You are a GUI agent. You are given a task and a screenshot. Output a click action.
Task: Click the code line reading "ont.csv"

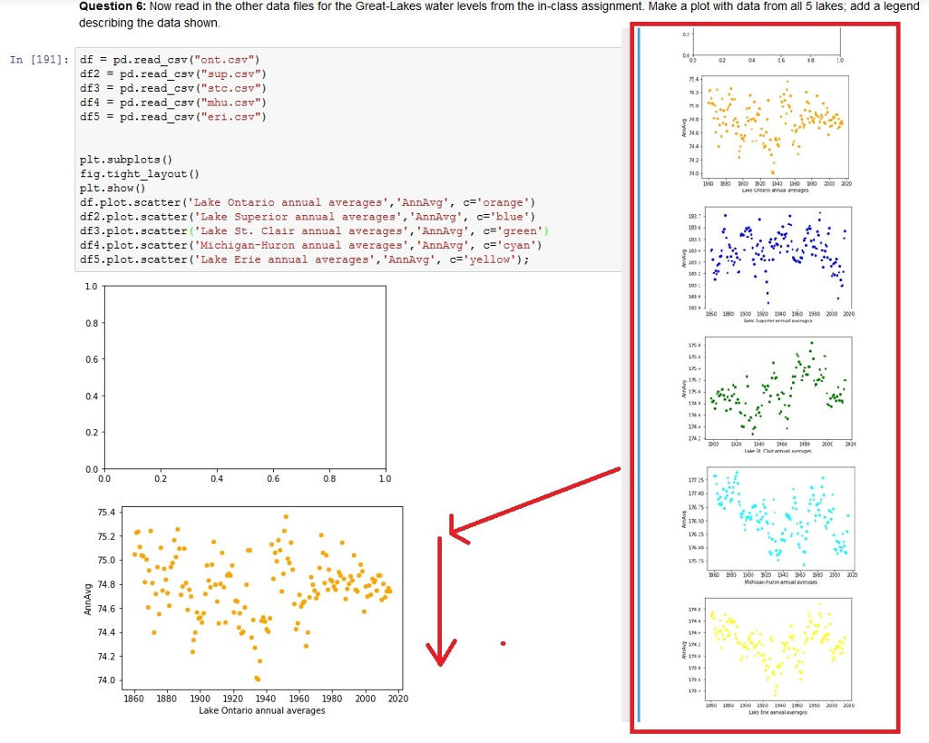171,60
